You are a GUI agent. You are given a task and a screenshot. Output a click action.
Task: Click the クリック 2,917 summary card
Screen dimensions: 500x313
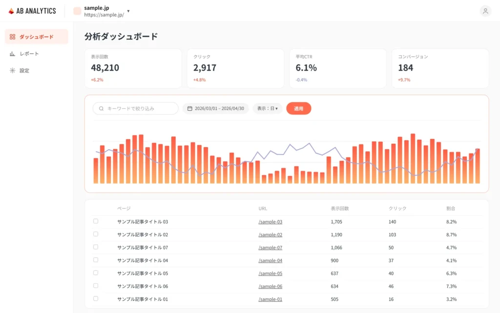click(235, 68)
